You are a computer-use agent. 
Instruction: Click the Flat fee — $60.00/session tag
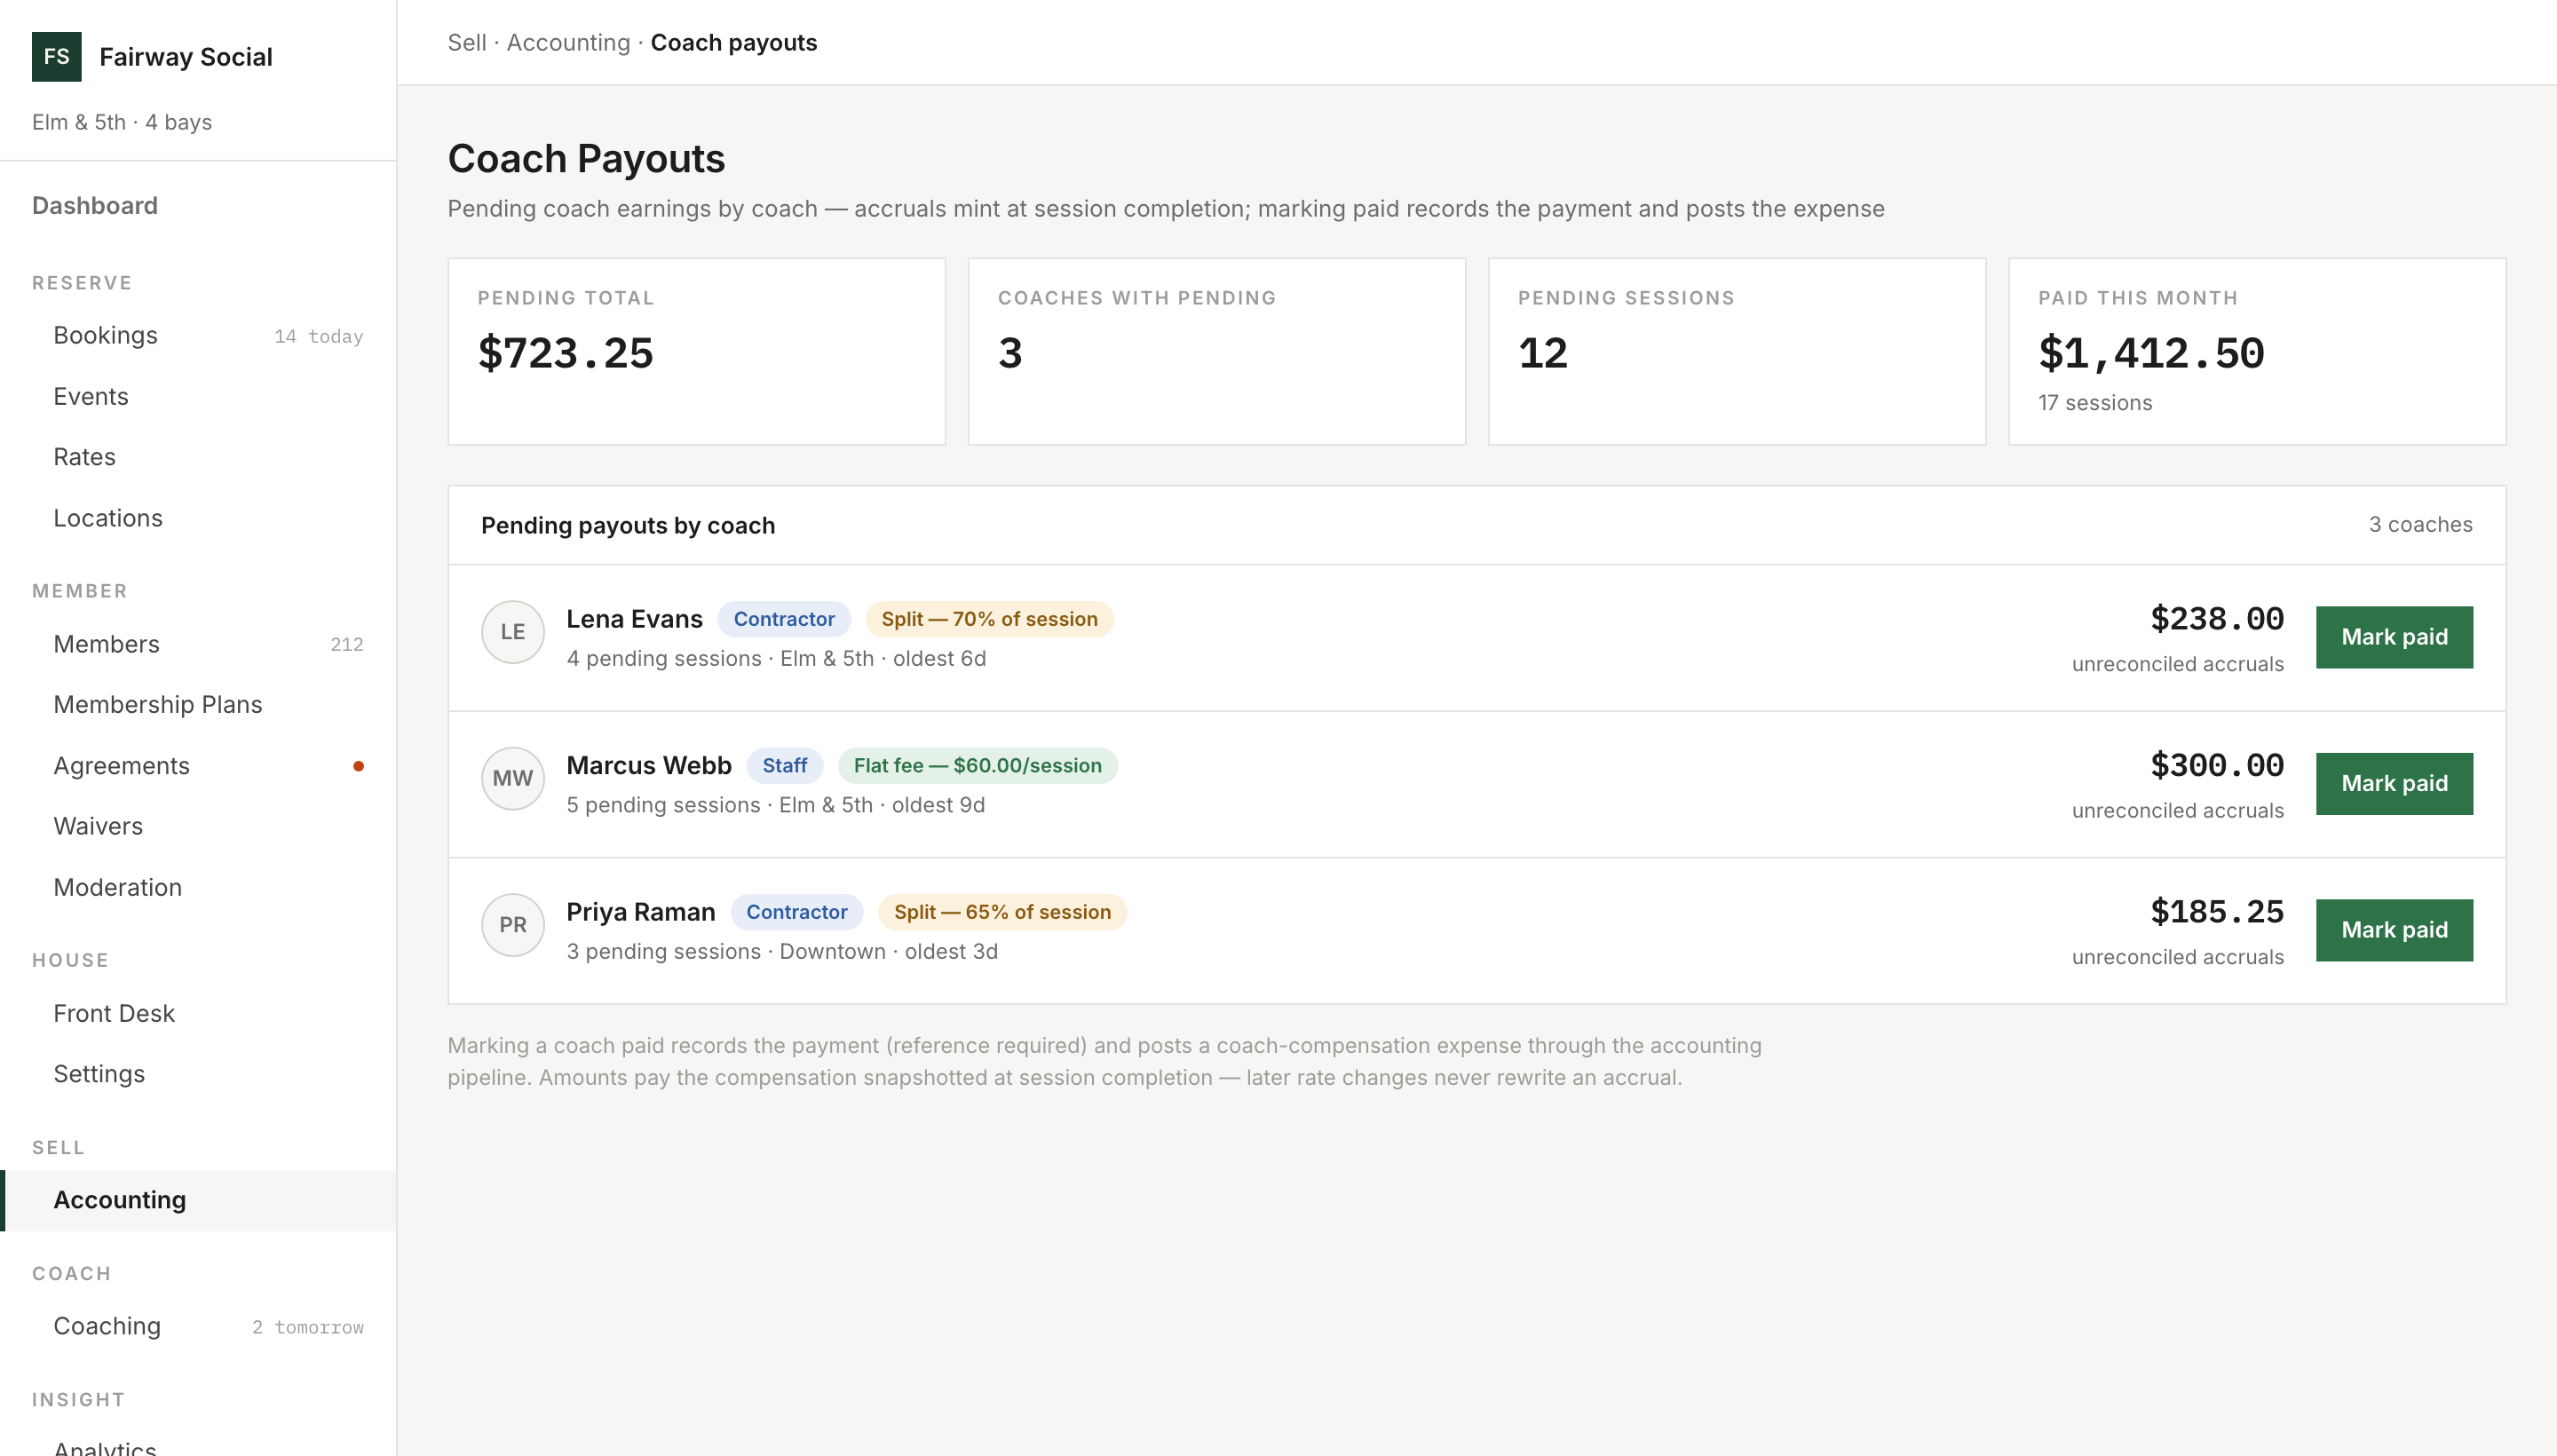click(977, 766)
